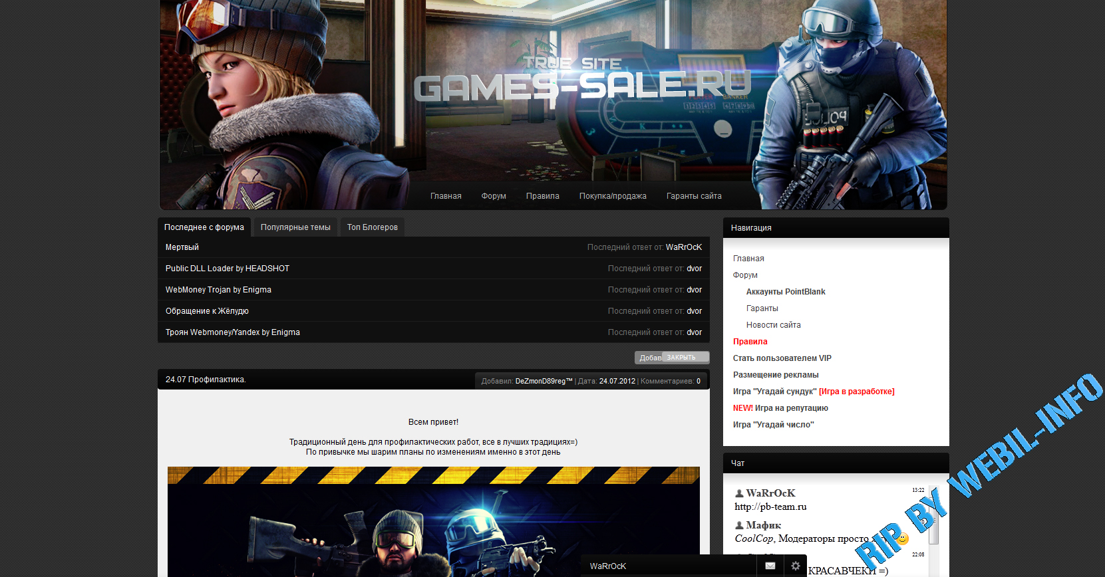Open Форум in the Навигация sidebar
Viewport: 1105px width, 577px height.
[745, 275]
